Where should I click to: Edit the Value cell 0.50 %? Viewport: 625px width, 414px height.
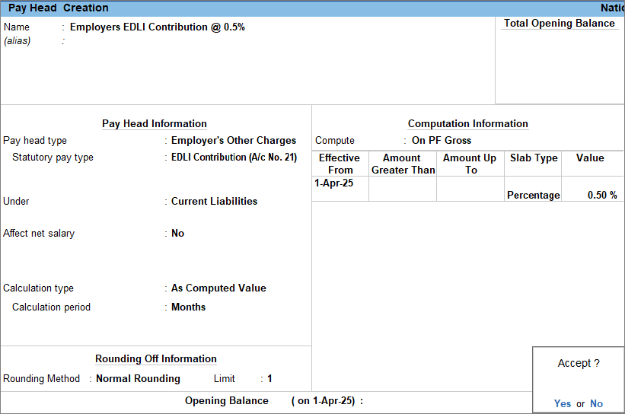(601, 195)
